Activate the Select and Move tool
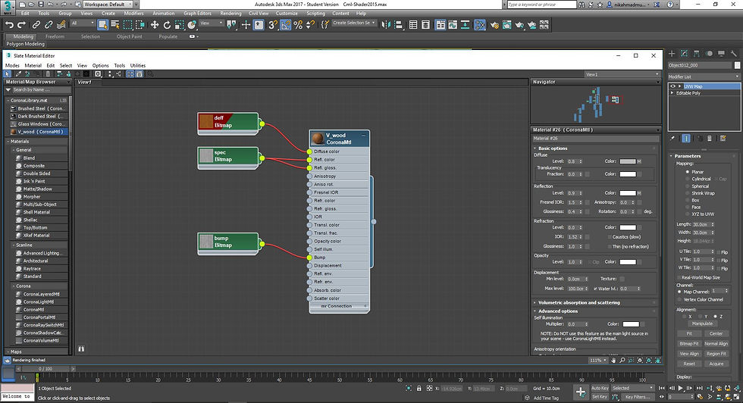Viewport: 743px width, 403px height. pos(155,25)
